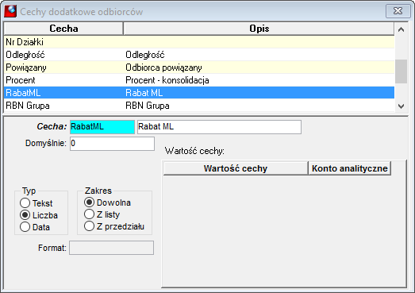Select the Powiązany row
This screenshot has width=415, height=293.
pyautogui.click(x=199, y=67)
